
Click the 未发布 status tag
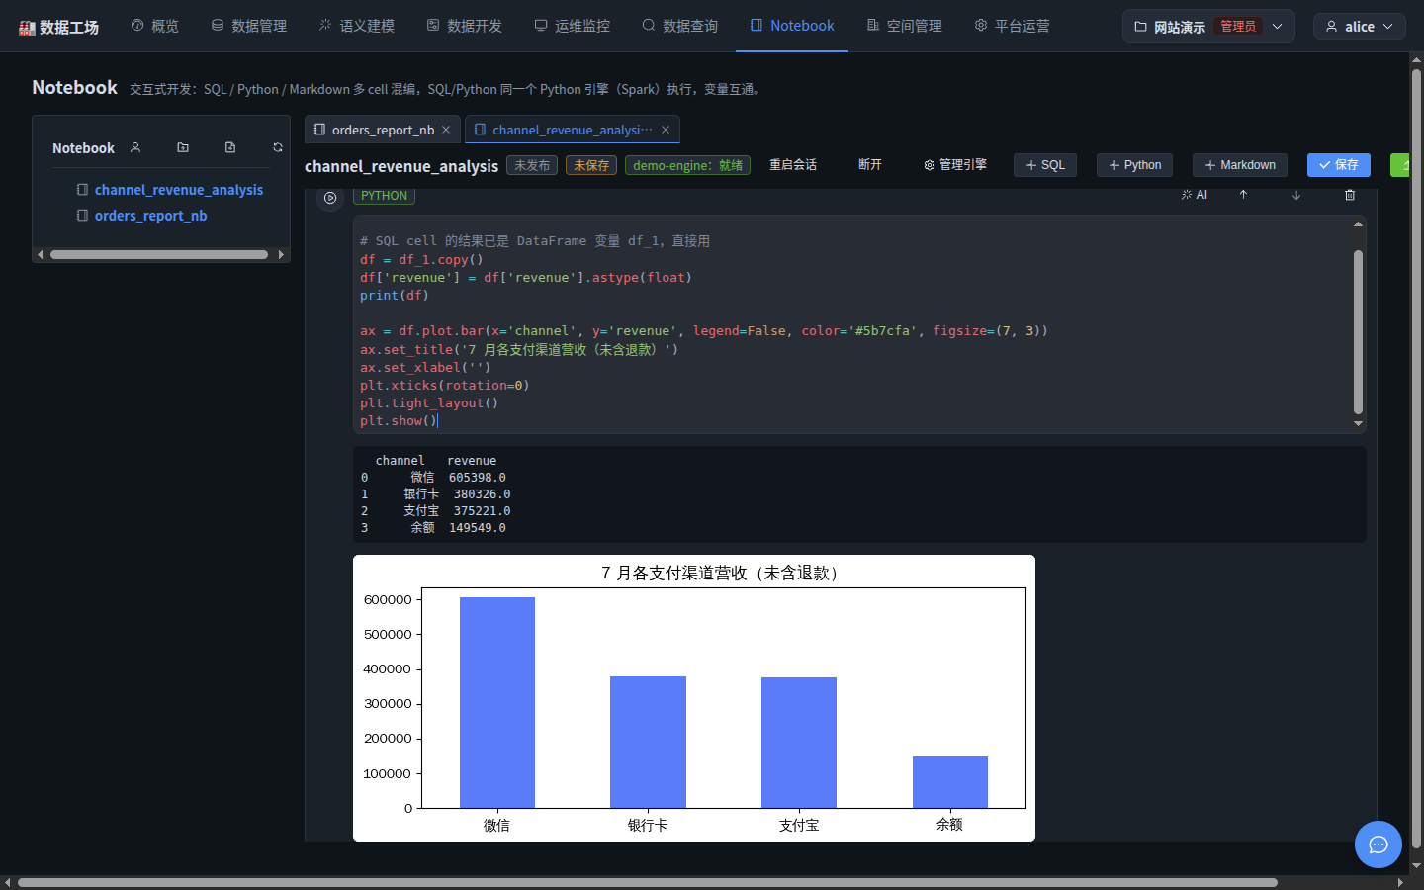[x=532, y=165]
